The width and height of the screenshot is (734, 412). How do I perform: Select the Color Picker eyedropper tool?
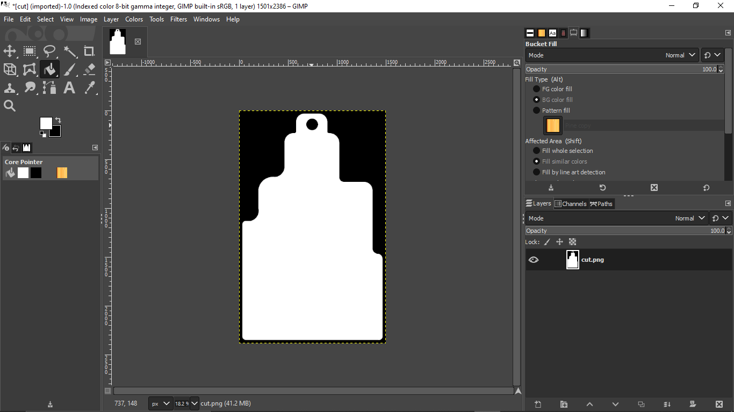point(89,87)
